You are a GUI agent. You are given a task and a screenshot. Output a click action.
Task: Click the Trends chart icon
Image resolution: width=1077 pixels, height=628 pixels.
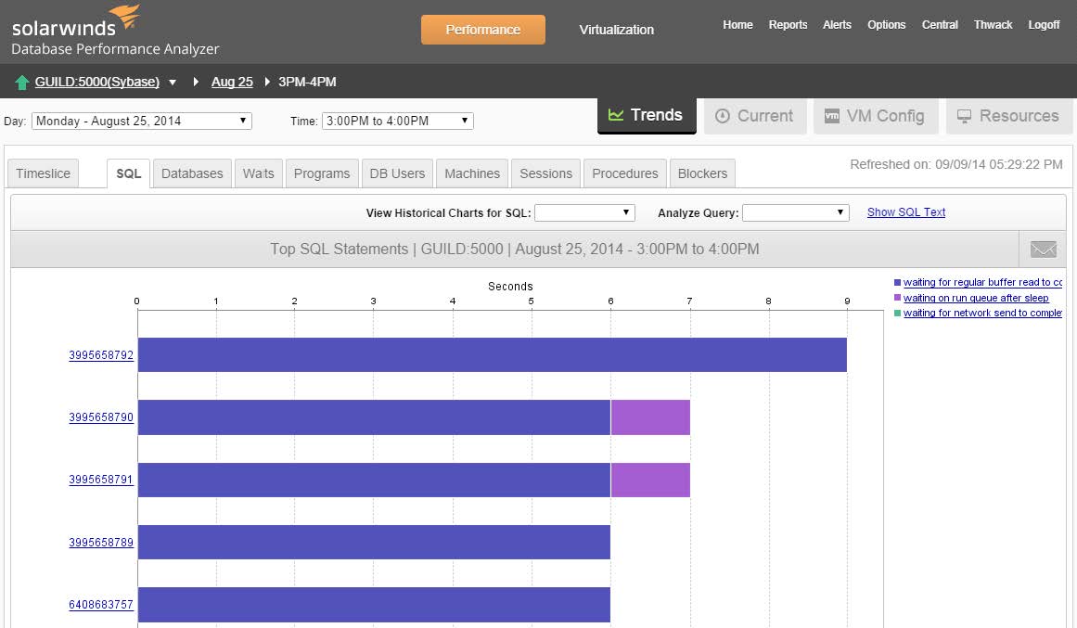(616, 115)
